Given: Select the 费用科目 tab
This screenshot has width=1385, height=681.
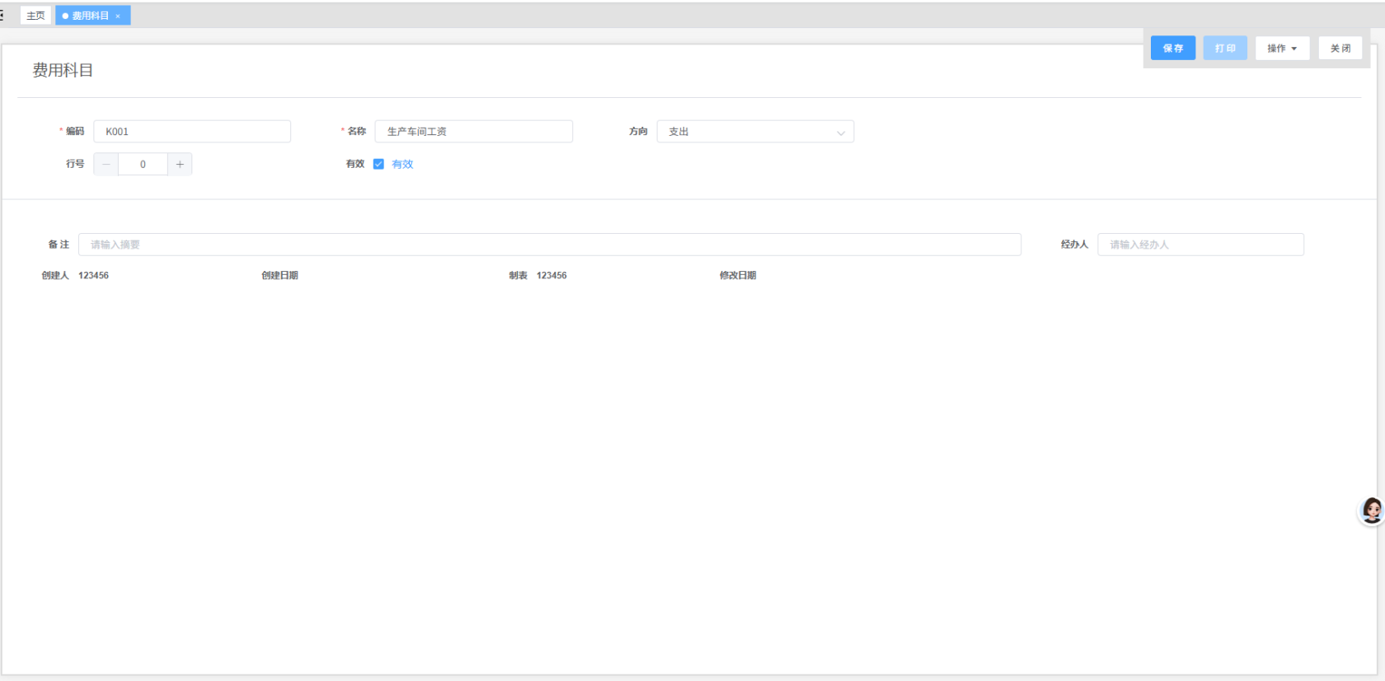Looking at the screenshot, I should click(x=90, y=16).
